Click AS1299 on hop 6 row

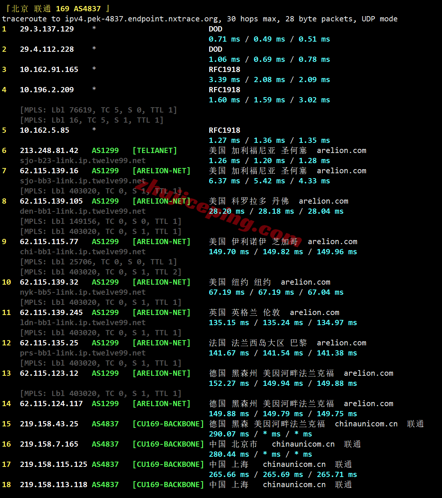point(105,150)
